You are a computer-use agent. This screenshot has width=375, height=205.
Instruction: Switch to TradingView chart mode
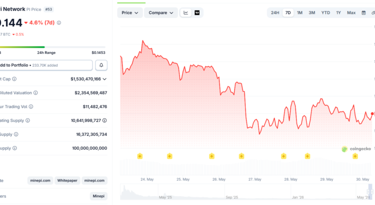(197, 12)
